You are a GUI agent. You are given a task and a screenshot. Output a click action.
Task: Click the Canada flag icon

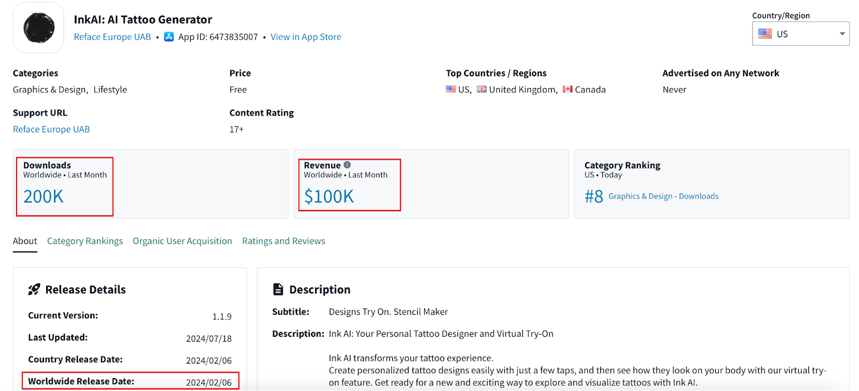click(567, 89)
